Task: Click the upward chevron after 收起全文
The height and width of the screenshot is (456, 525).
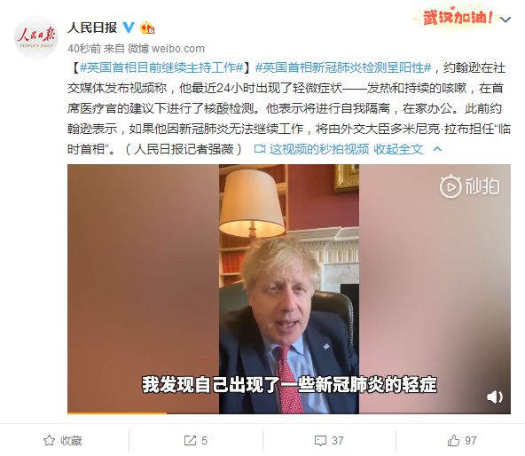Action: coord(437,149)
